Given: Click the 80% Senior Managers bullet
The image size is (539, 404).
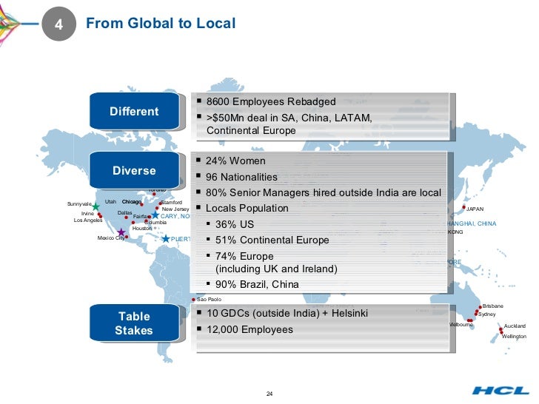Looking at the screenshot, I should tap(323, 192).
